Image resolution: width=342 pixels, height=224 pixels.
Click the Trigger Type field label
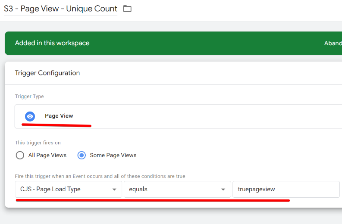pos(29,96)
